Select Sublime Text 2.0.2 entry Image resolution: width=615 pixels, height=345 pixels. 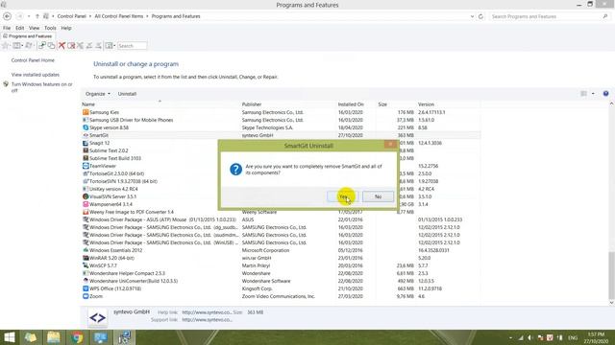[x=109, y=150]
